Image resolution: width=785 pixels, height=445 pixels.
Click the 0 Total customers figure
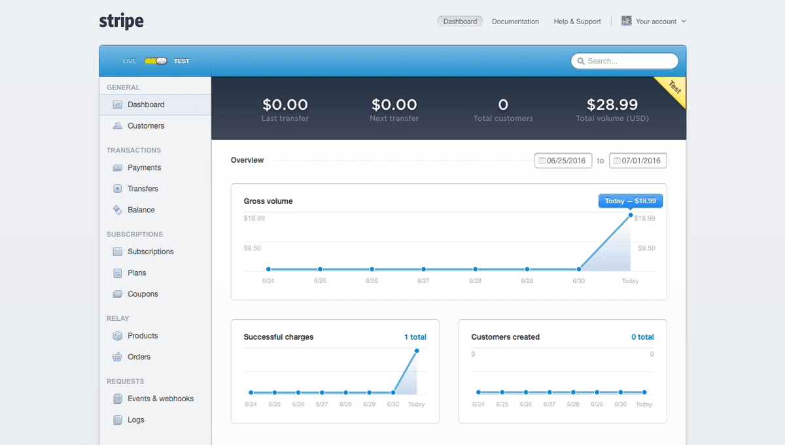point(503,105)
